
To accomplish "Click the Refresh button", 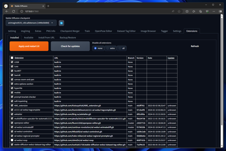I will point(195,46).
